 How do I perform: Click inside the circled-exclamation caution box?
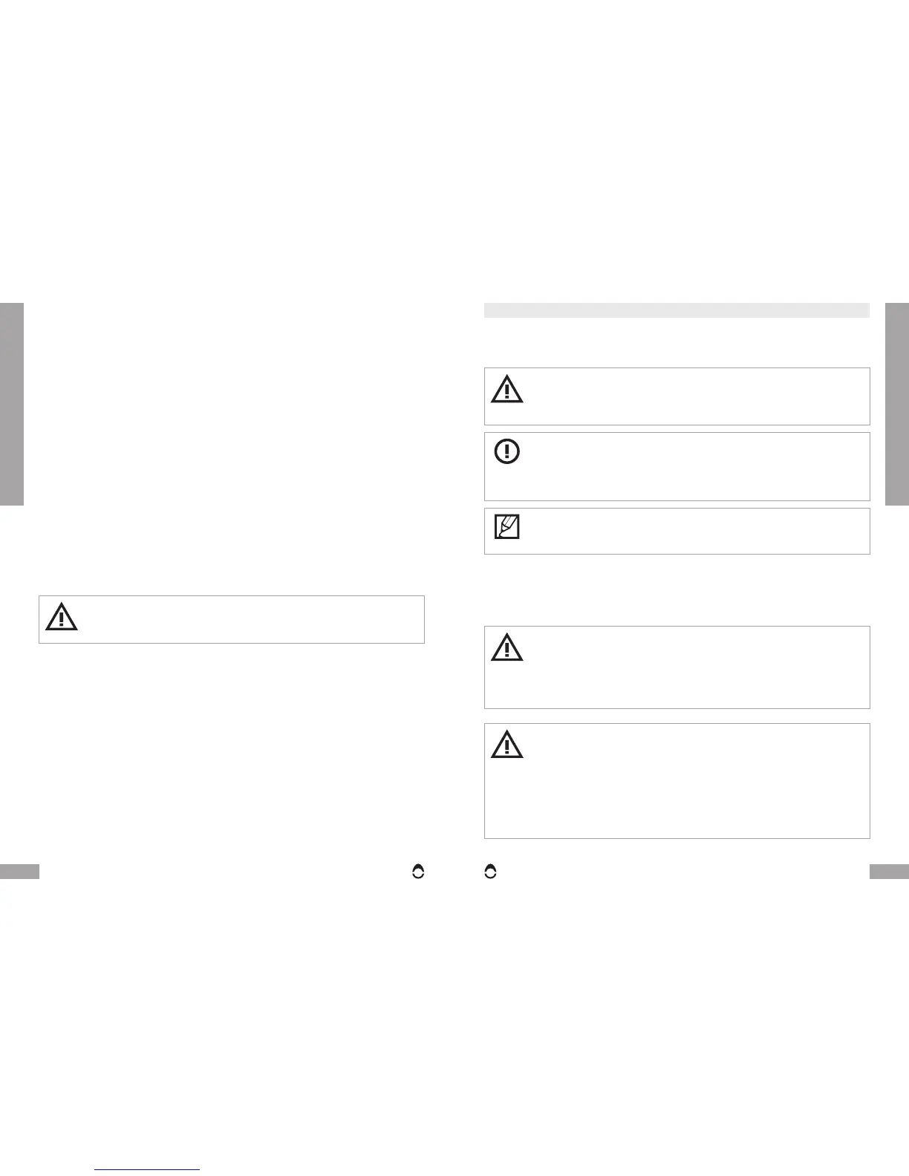pyautogui.click(x=691, y=466)
